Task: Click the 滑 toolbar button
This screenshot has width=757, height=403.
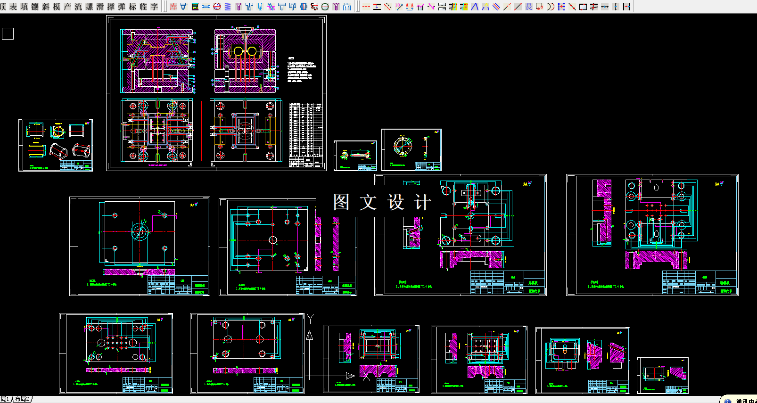Action: [100, 7]
